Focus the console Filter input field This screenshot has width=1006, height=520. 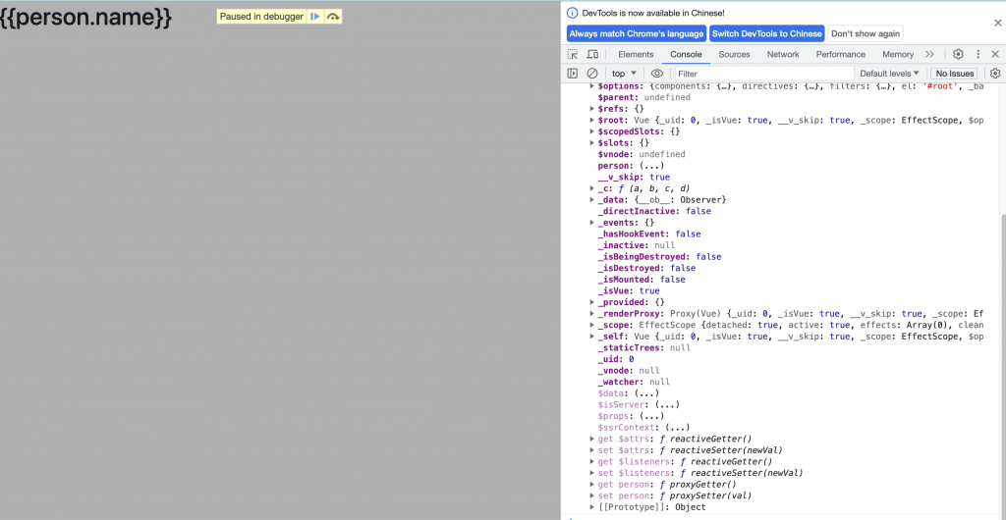click(x=764, y=74)
